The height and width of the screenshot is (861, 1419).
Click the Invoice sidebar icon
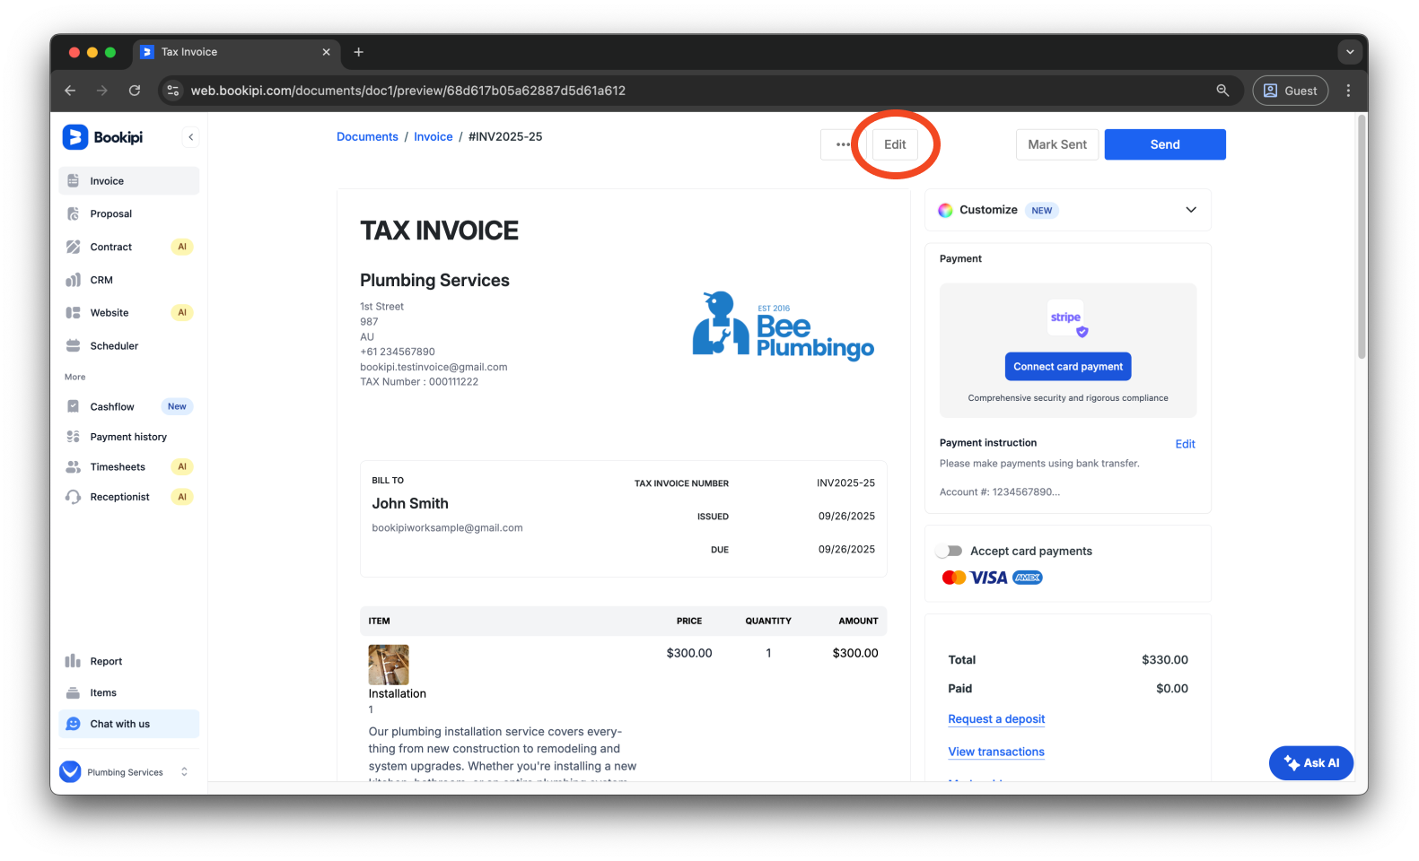pyautogui.click(x=74, y=181)
